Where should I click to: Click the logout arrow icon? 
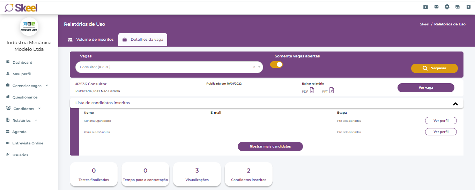click(x=468, y=7)
